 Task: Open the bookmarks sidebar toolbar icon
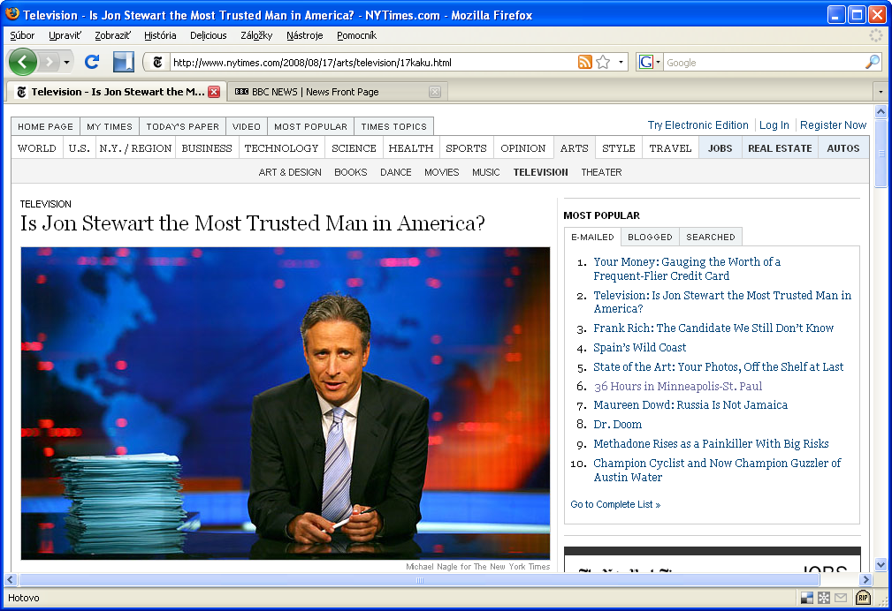tap(123, 62)
